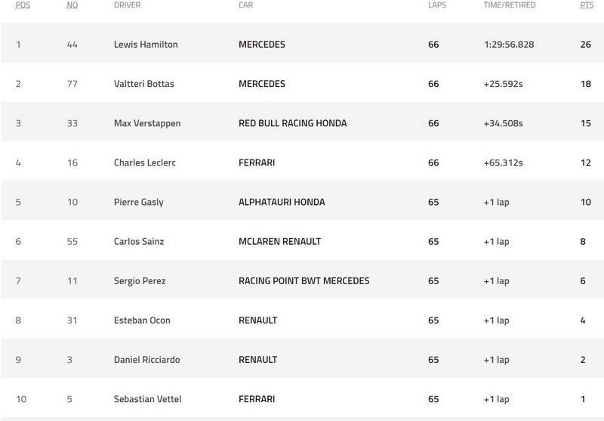Open Sergio Perez driver link
Image resolution: width=604 pixels, height=421 pixels.
click(139, 281)
